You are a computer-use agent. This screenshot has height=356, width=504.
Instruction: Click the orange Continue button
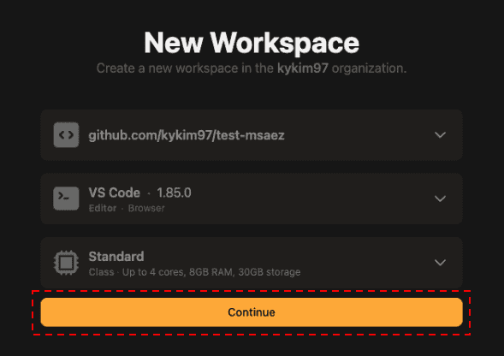click(x=252, y=312)
